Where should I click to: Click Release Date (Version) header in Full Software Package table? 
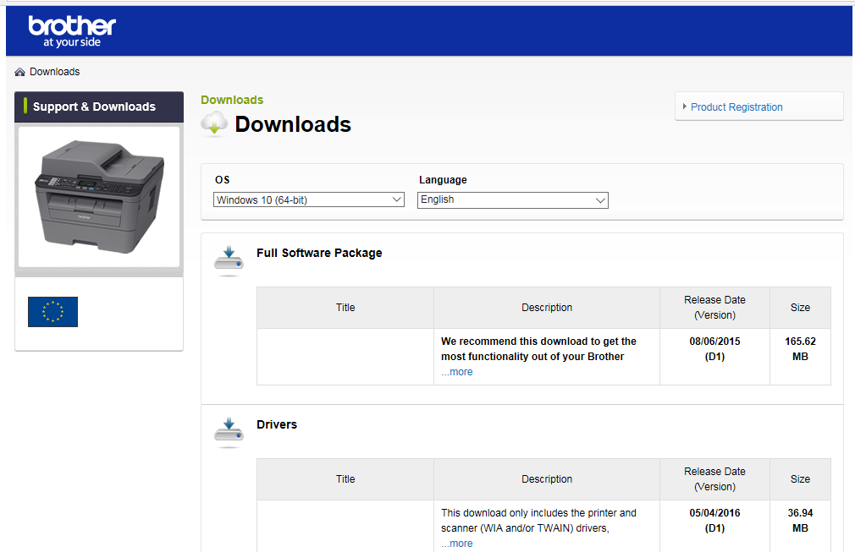[714, 308]
